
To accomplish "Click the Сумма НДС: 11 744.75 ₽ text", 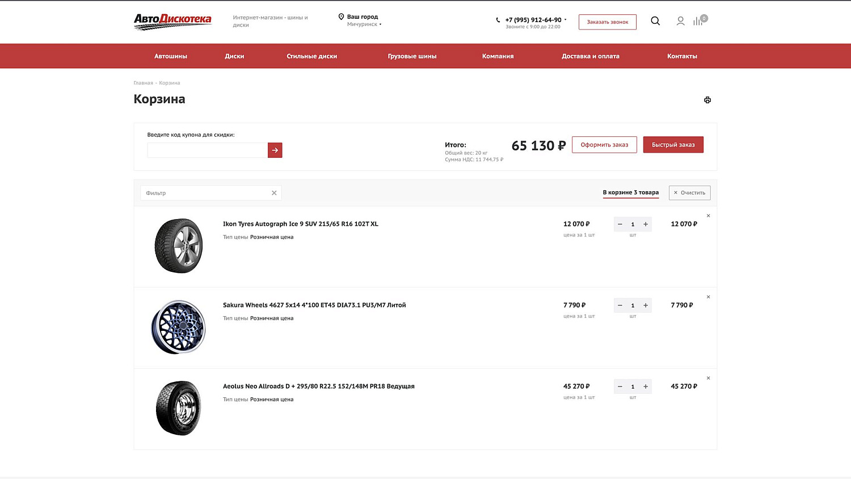I will 474,160.
